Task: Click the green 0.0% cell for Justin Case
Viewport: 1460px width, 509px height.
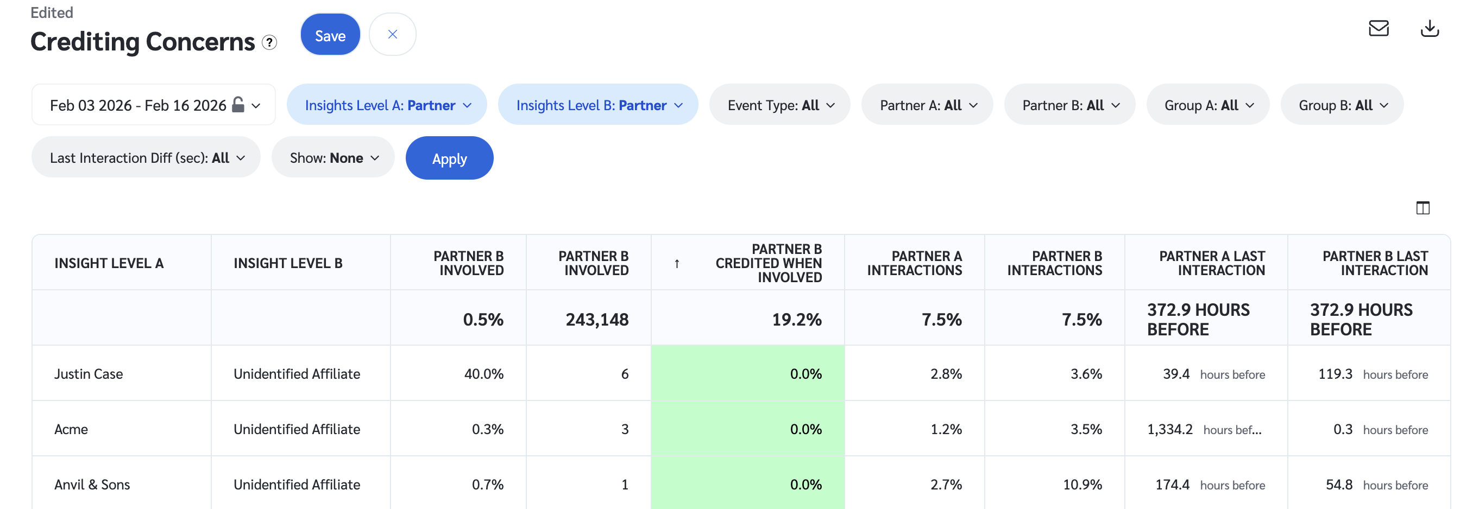Action: (x=747, y=374)
